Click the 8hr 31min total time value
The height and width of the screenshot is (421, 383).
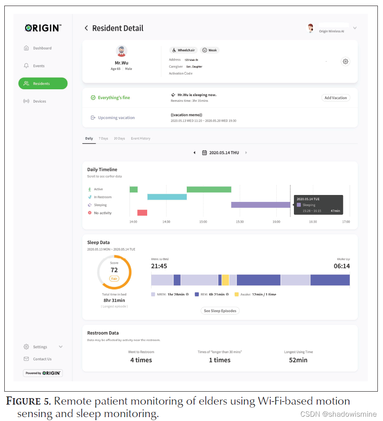(x=114, y=301)
